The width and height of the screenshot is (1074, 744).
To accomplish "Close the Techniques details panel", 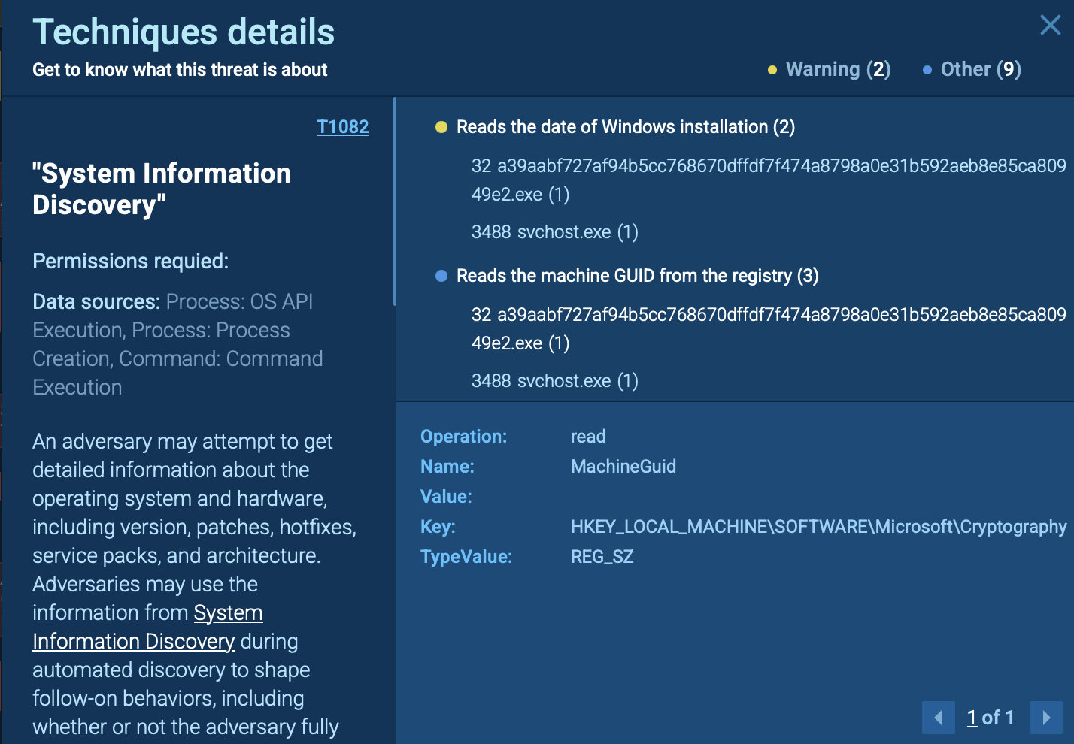I will pos(1050,25).
